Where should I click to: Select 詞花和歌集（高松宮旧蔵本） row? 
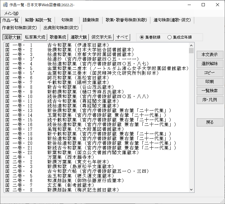[x=96, y=78]
